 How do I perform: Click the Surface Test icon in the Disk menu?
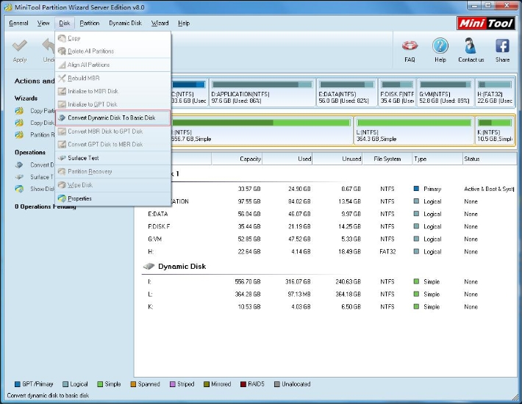(x=62, y=158)
